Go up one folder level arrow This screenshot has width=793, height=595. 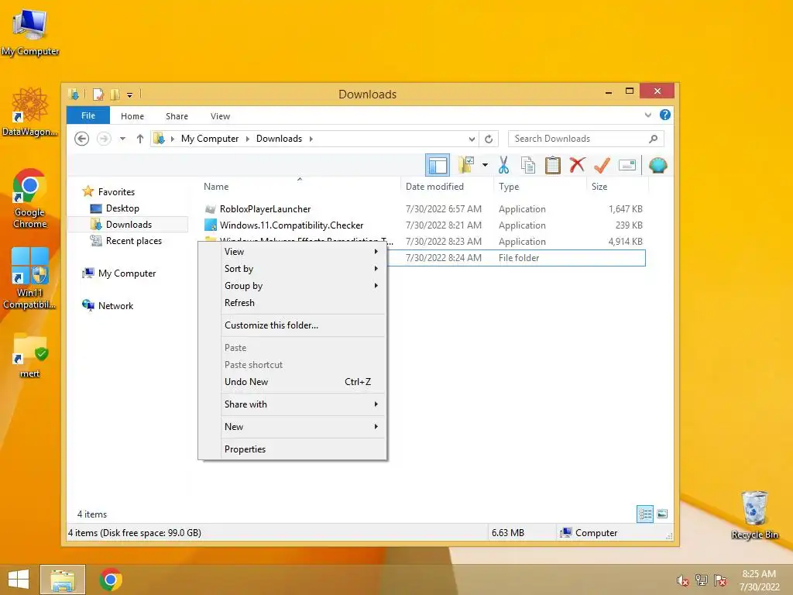[140, 139]
